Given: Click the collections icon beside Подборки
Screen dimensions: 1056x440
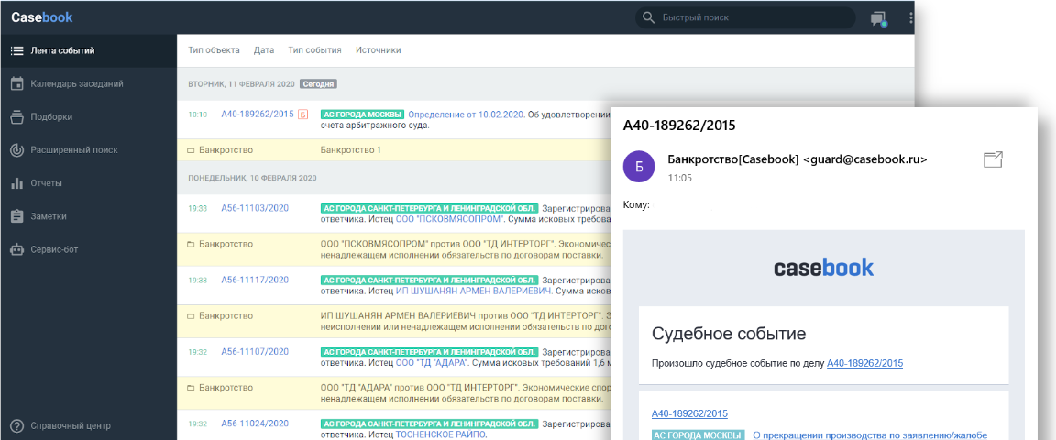Looking at the screenshot, I should pyautogui.click(x=17, y=117).
